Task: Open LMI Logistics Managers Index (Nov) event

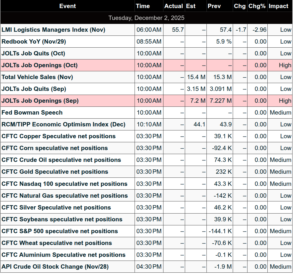Action: coord(53,30)
